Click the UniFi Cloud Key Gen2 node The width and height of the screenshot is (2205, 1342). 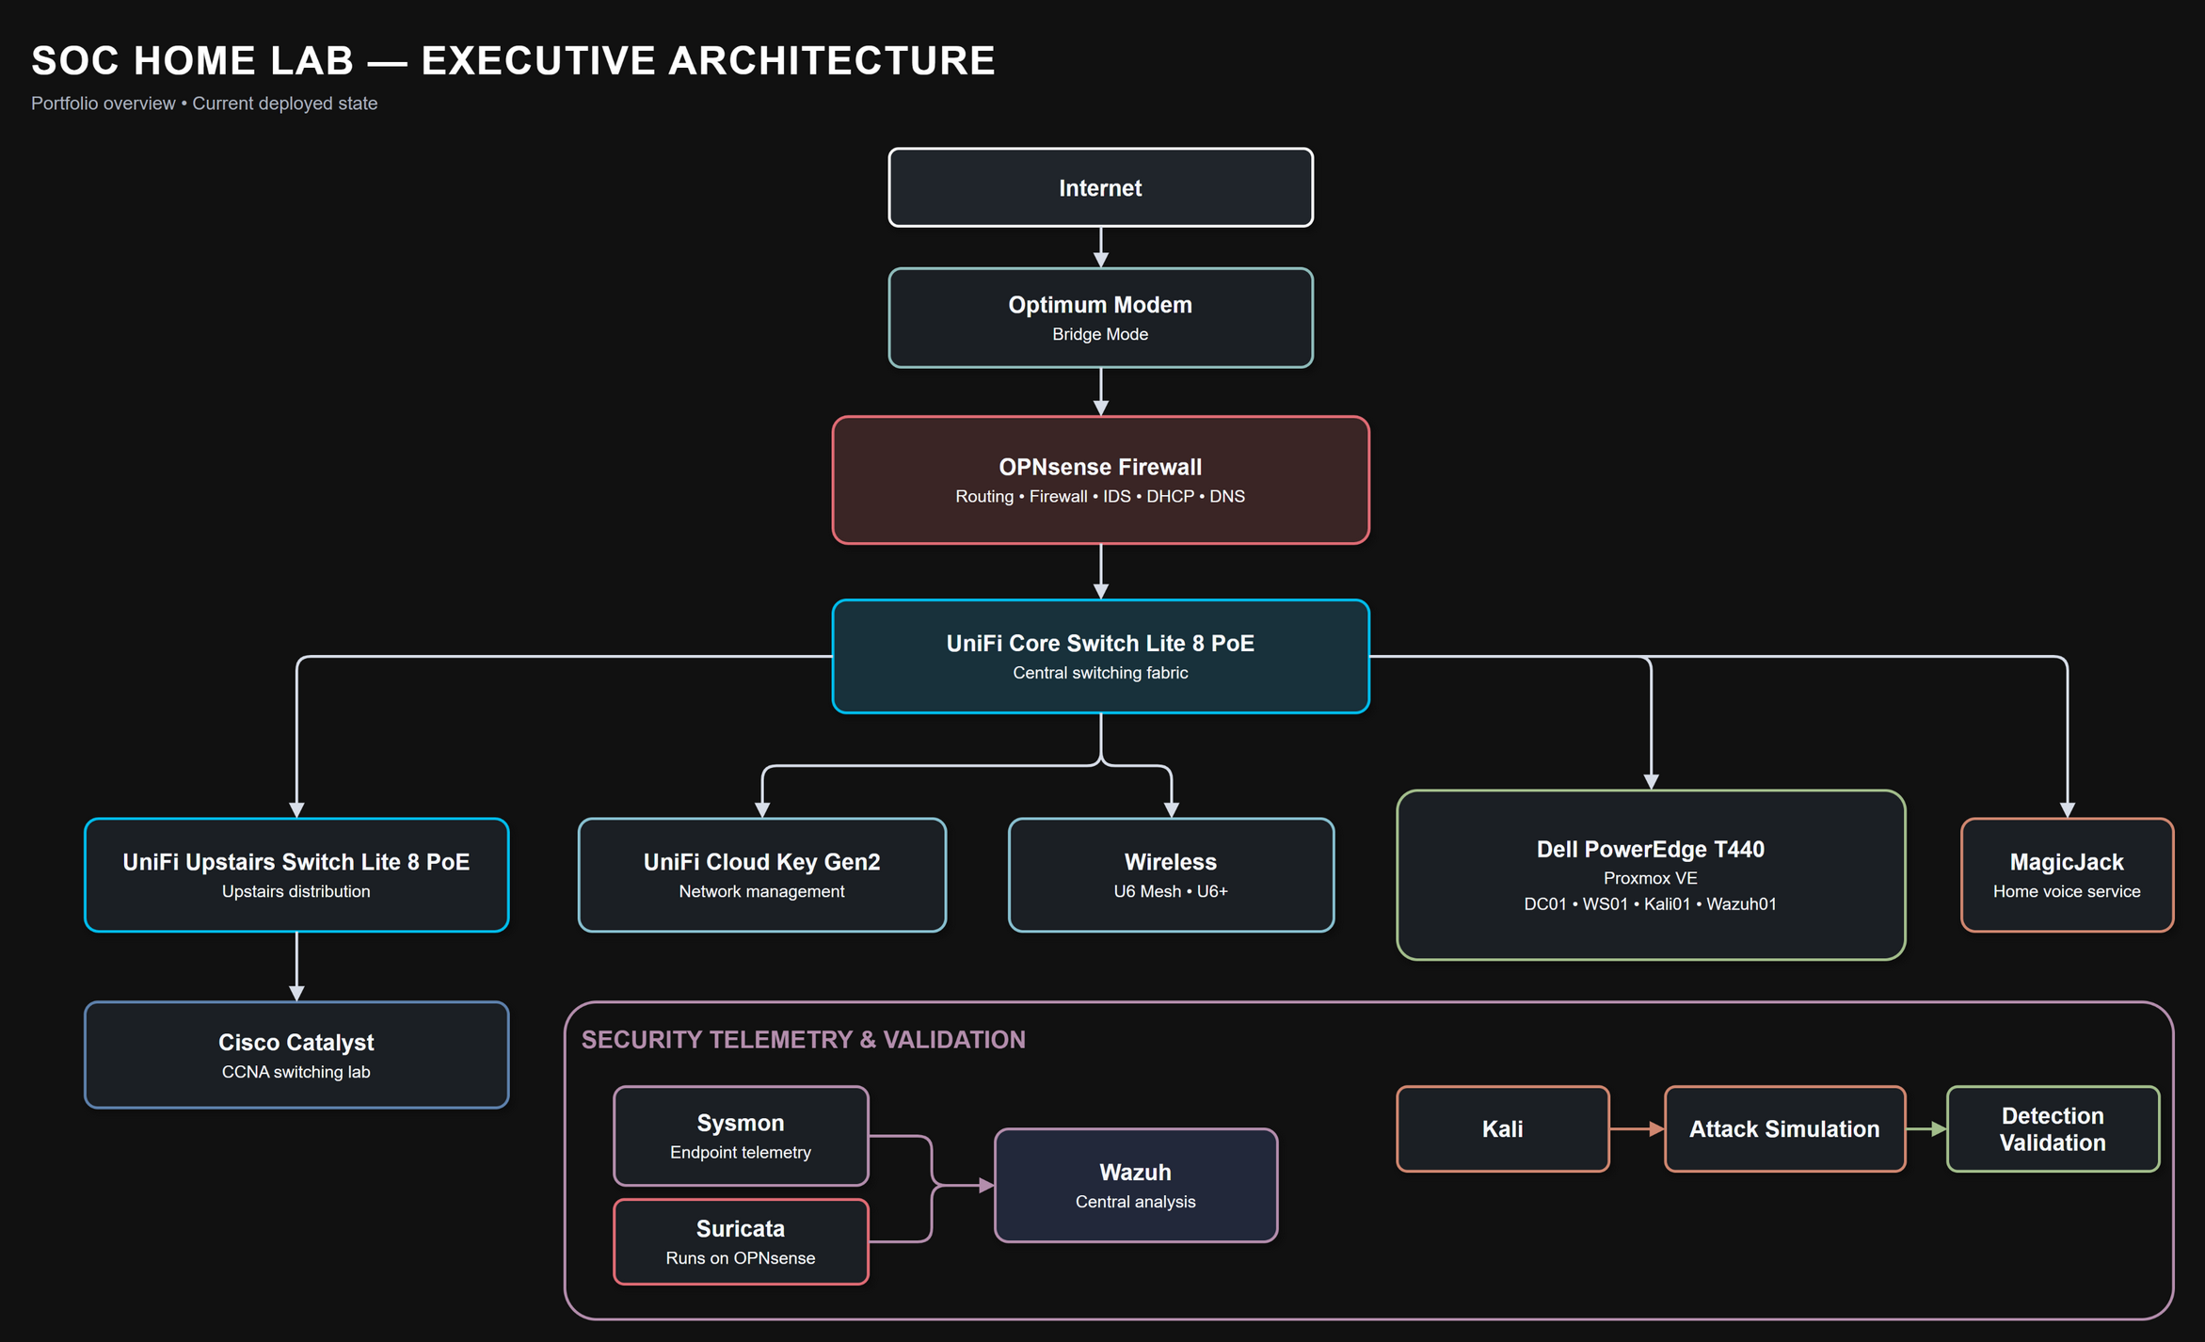pyautogui.click(x=762, y=875)
